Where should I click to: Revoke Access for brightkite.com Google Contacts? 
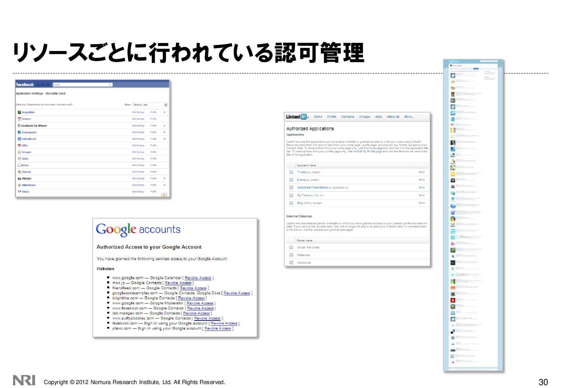[x=191, y=298]
